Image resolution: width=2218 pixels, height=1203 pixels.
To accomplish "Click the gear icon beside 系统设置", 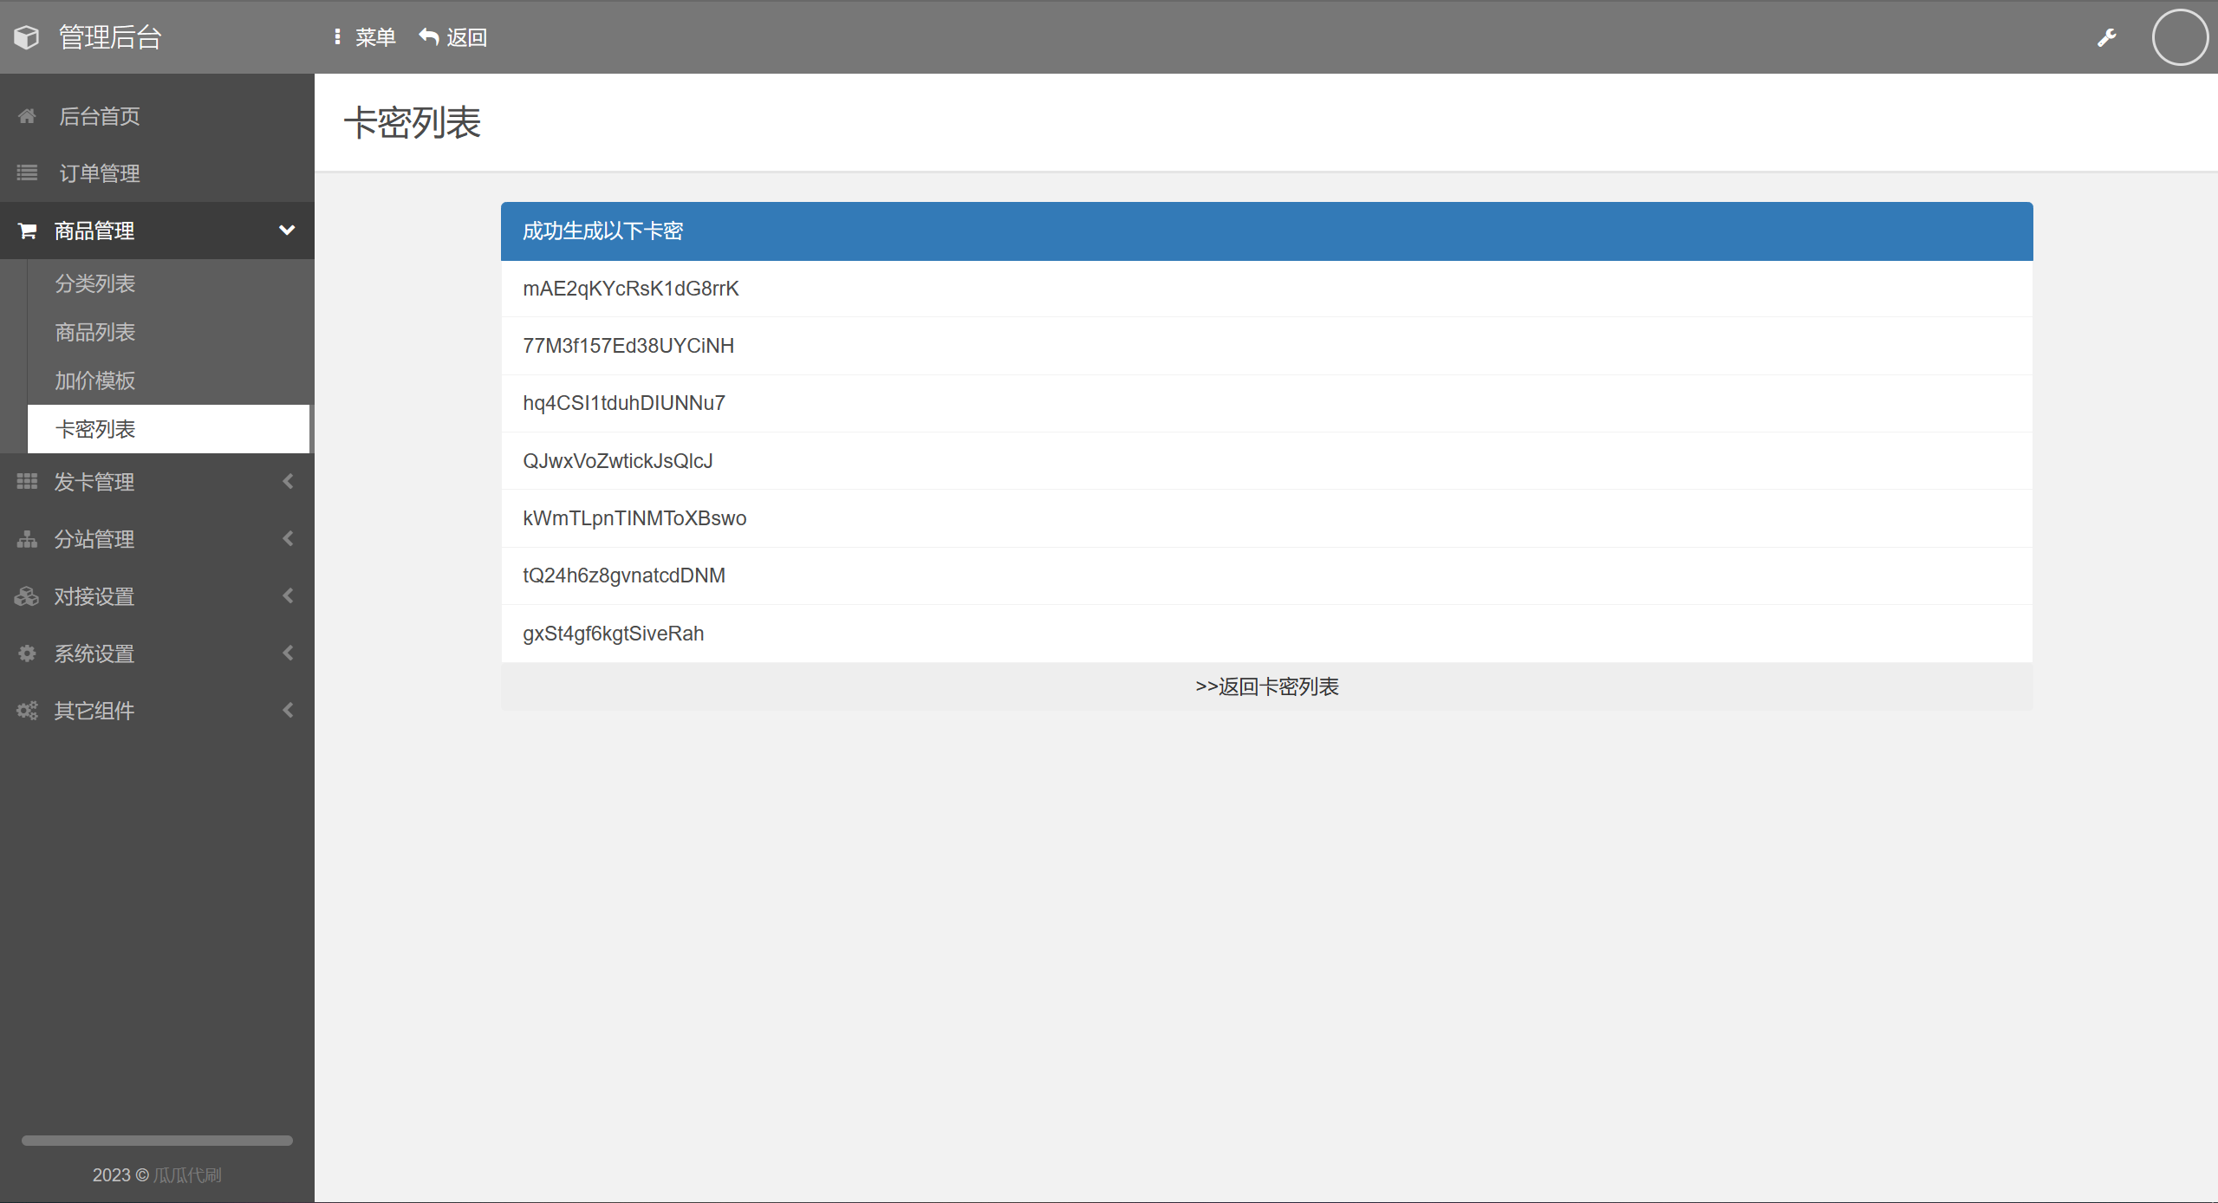I will pyautogui.click(x=27, y=654).
